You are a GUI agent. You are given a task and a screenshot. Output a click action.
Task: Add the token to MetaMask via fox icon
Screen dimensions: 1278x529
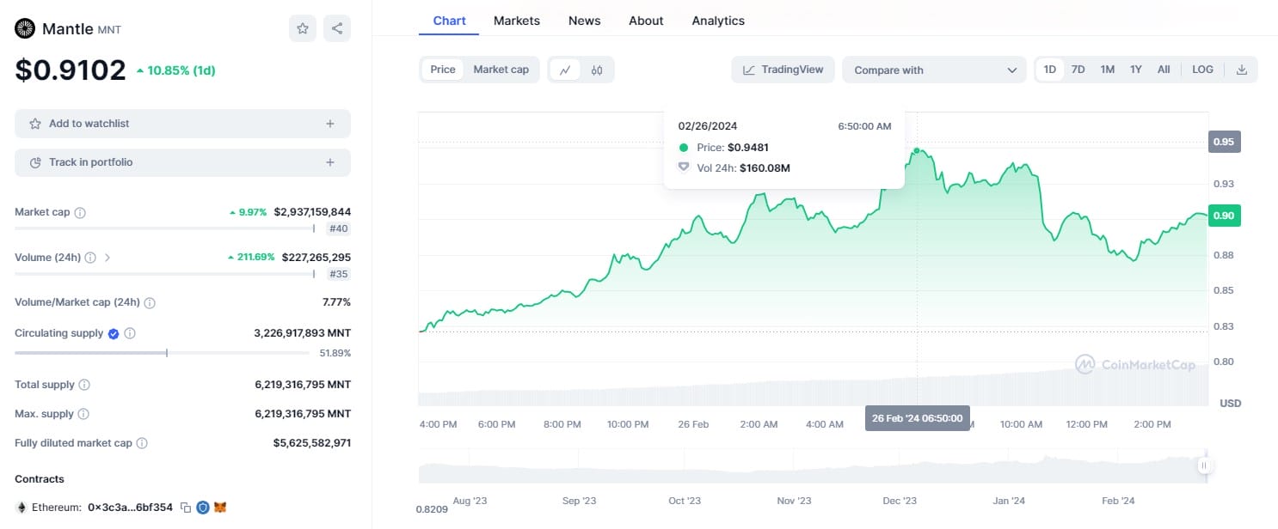[x=220, y=508]
